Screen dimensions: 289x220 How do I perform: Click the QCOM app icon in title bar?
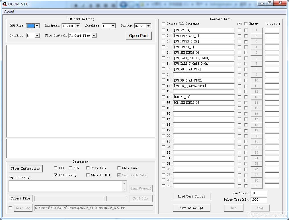tap(5, 4)
